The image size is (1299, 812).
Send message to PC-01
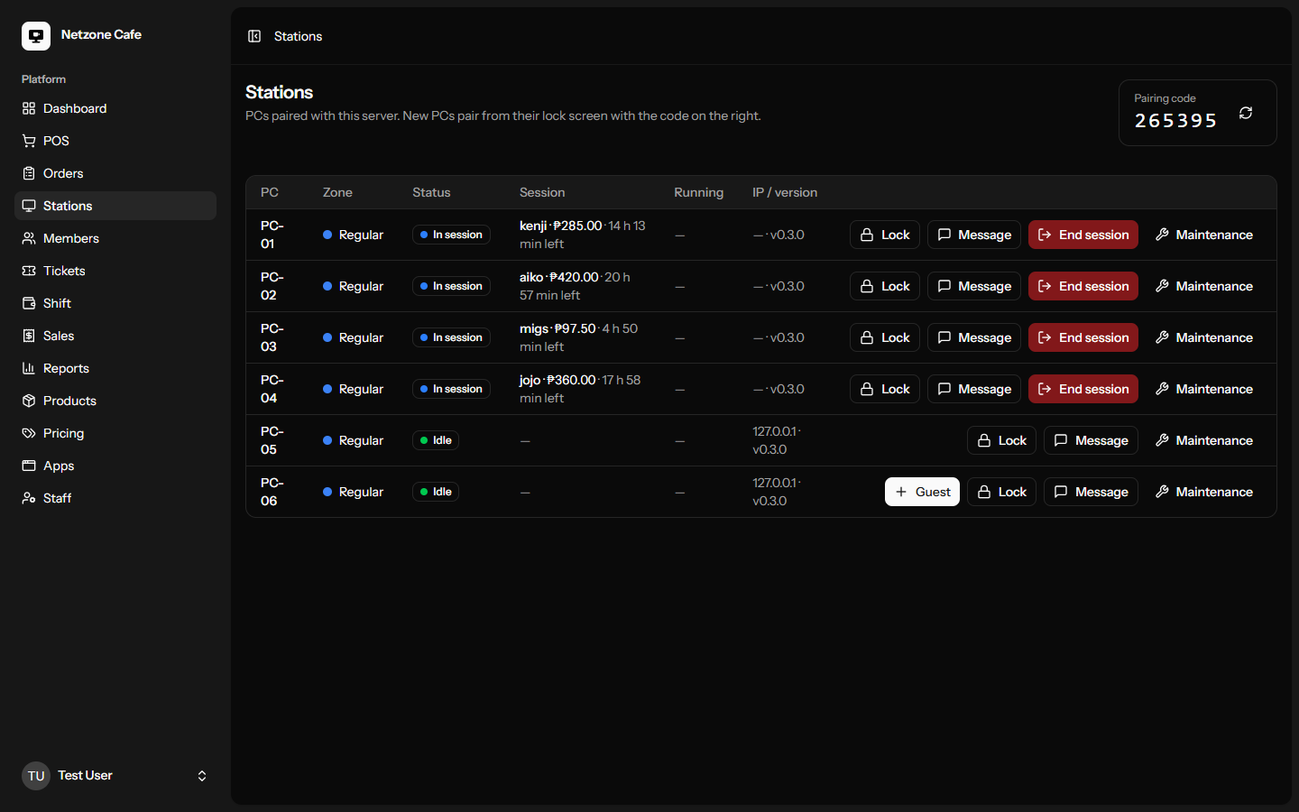pyautogui.click(x=974, y=235)
